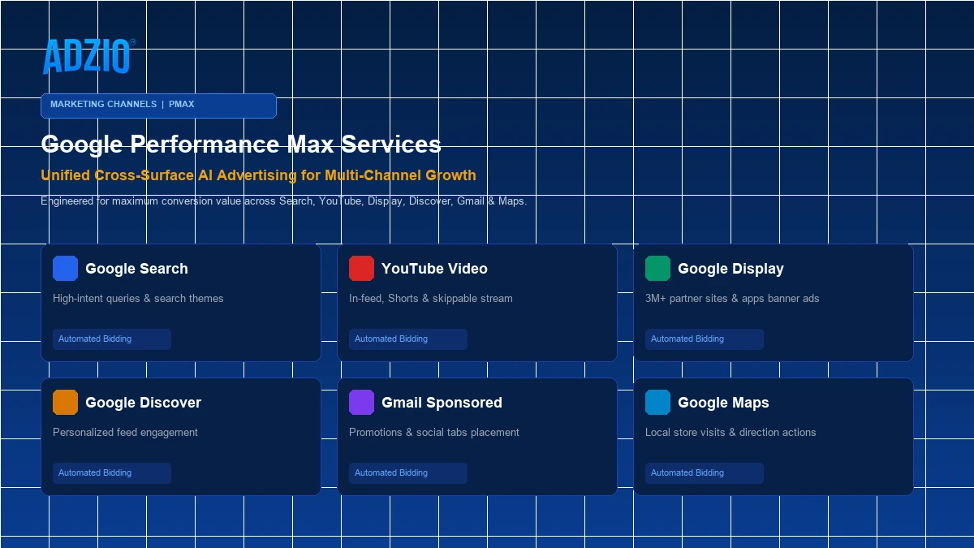
Task: Click Automated Bidding tag in Google Display card
Action: pos(705,339)
